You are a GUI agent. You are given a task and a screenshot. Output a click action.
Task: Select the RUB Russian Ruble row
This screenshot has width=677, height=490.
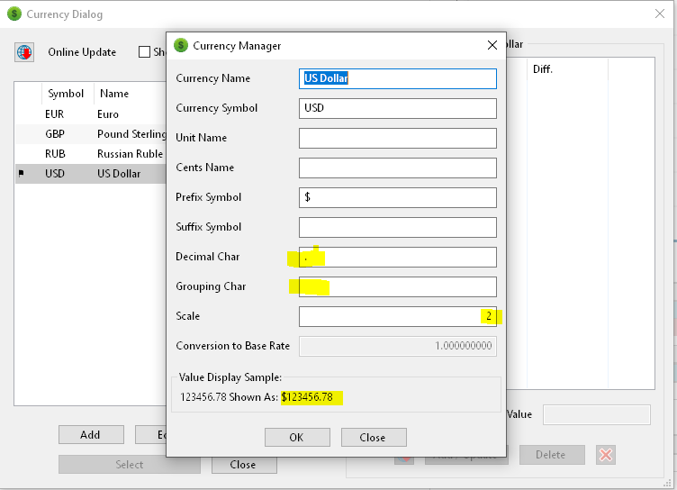[90, 154]
